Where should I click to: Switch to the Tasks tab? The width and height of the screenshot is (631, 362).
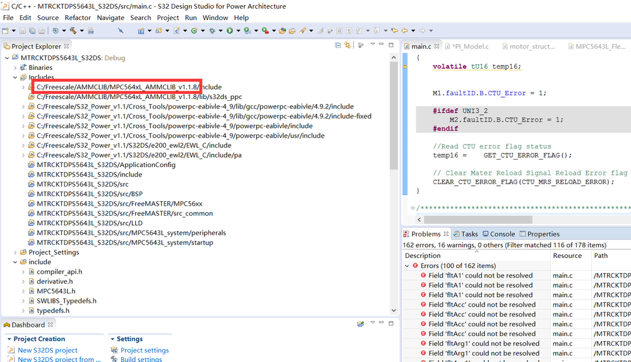(466, 234)
